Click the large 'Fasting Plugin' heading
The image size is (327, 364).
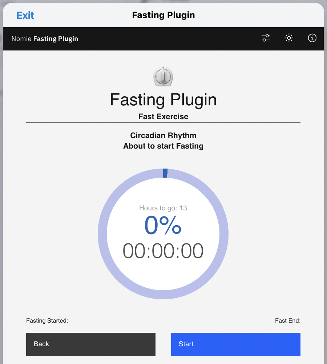163,100
